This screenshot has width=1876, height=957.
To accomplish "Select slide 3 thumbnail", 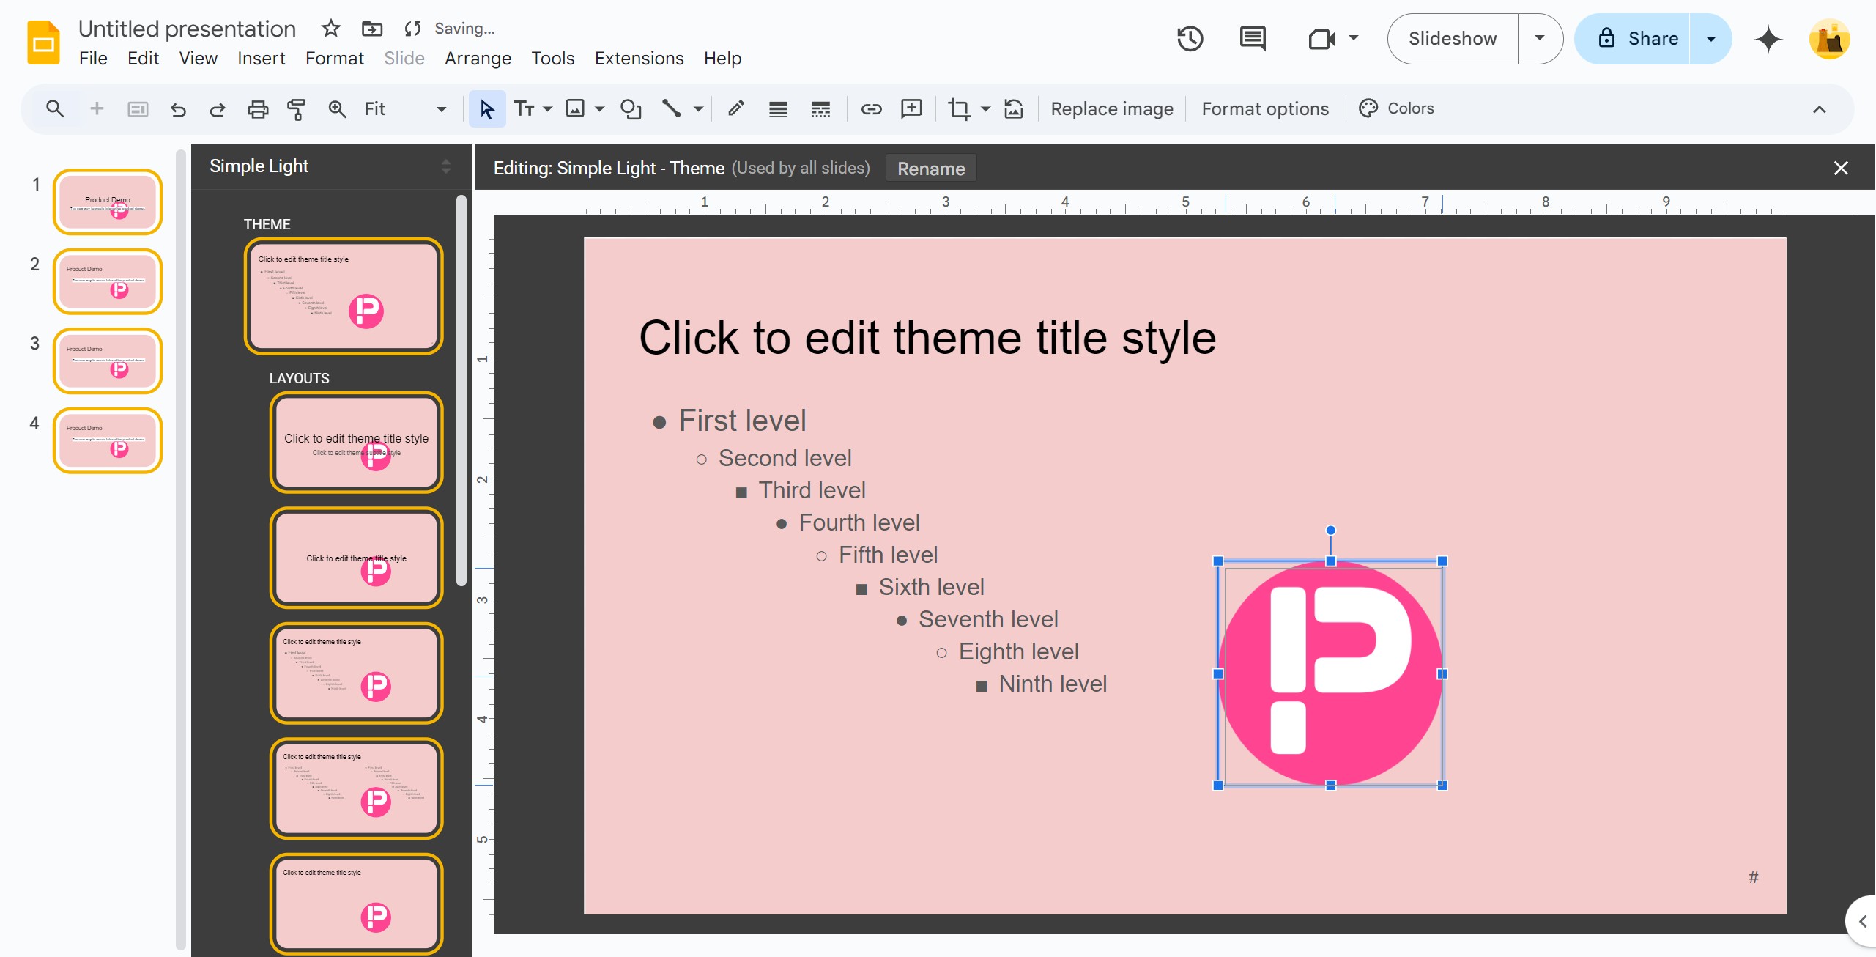I will tap(108, 361).
